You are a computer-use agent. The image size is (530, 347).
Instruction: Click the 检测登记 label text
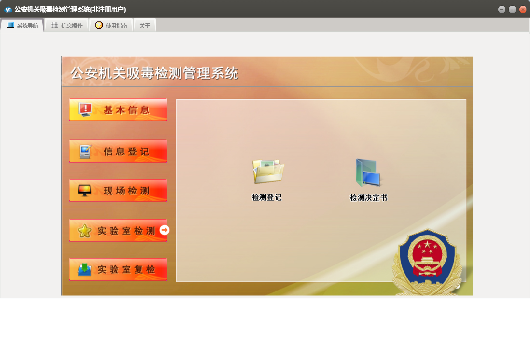coord(267,198)
